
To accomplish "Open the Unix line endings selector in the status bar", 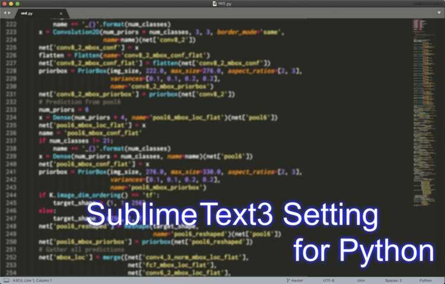I will pyautogui.click(x=361, y=280).
